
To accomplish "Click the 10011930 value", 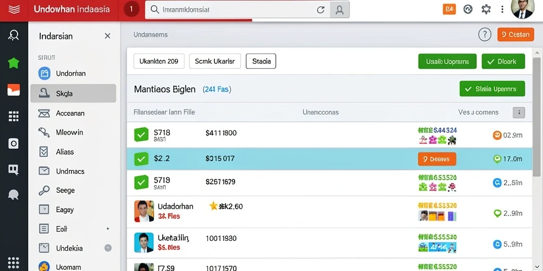I will (221, 238).
